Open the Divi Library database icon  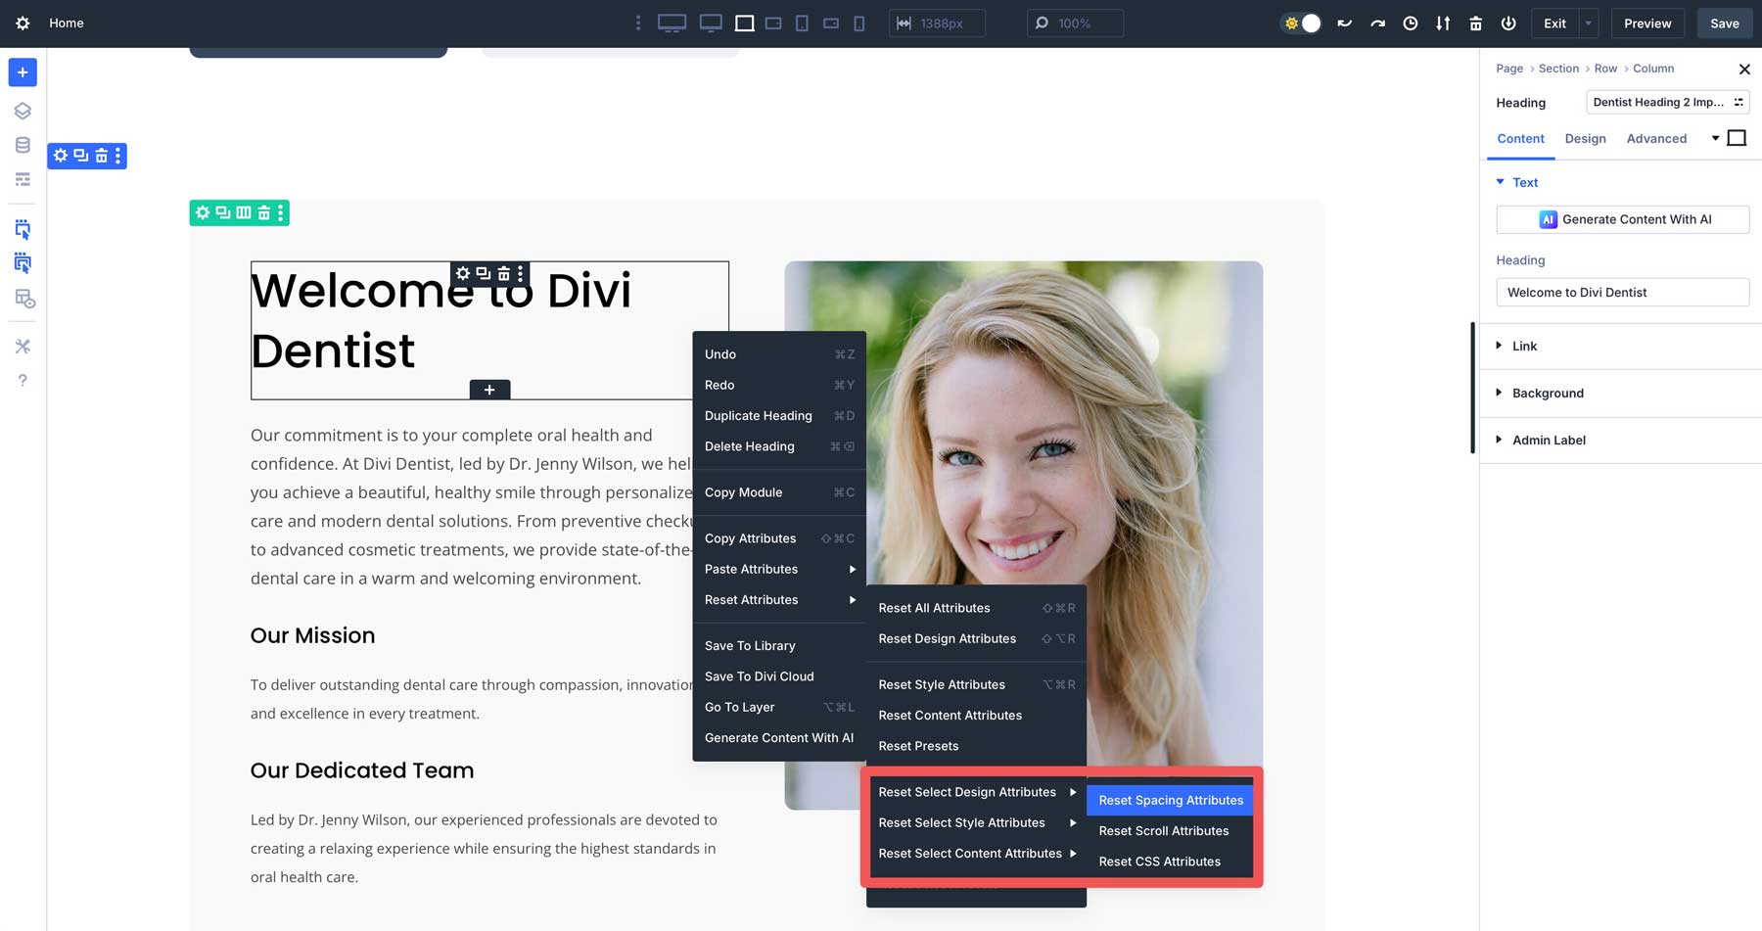click(x=22, y=144)
